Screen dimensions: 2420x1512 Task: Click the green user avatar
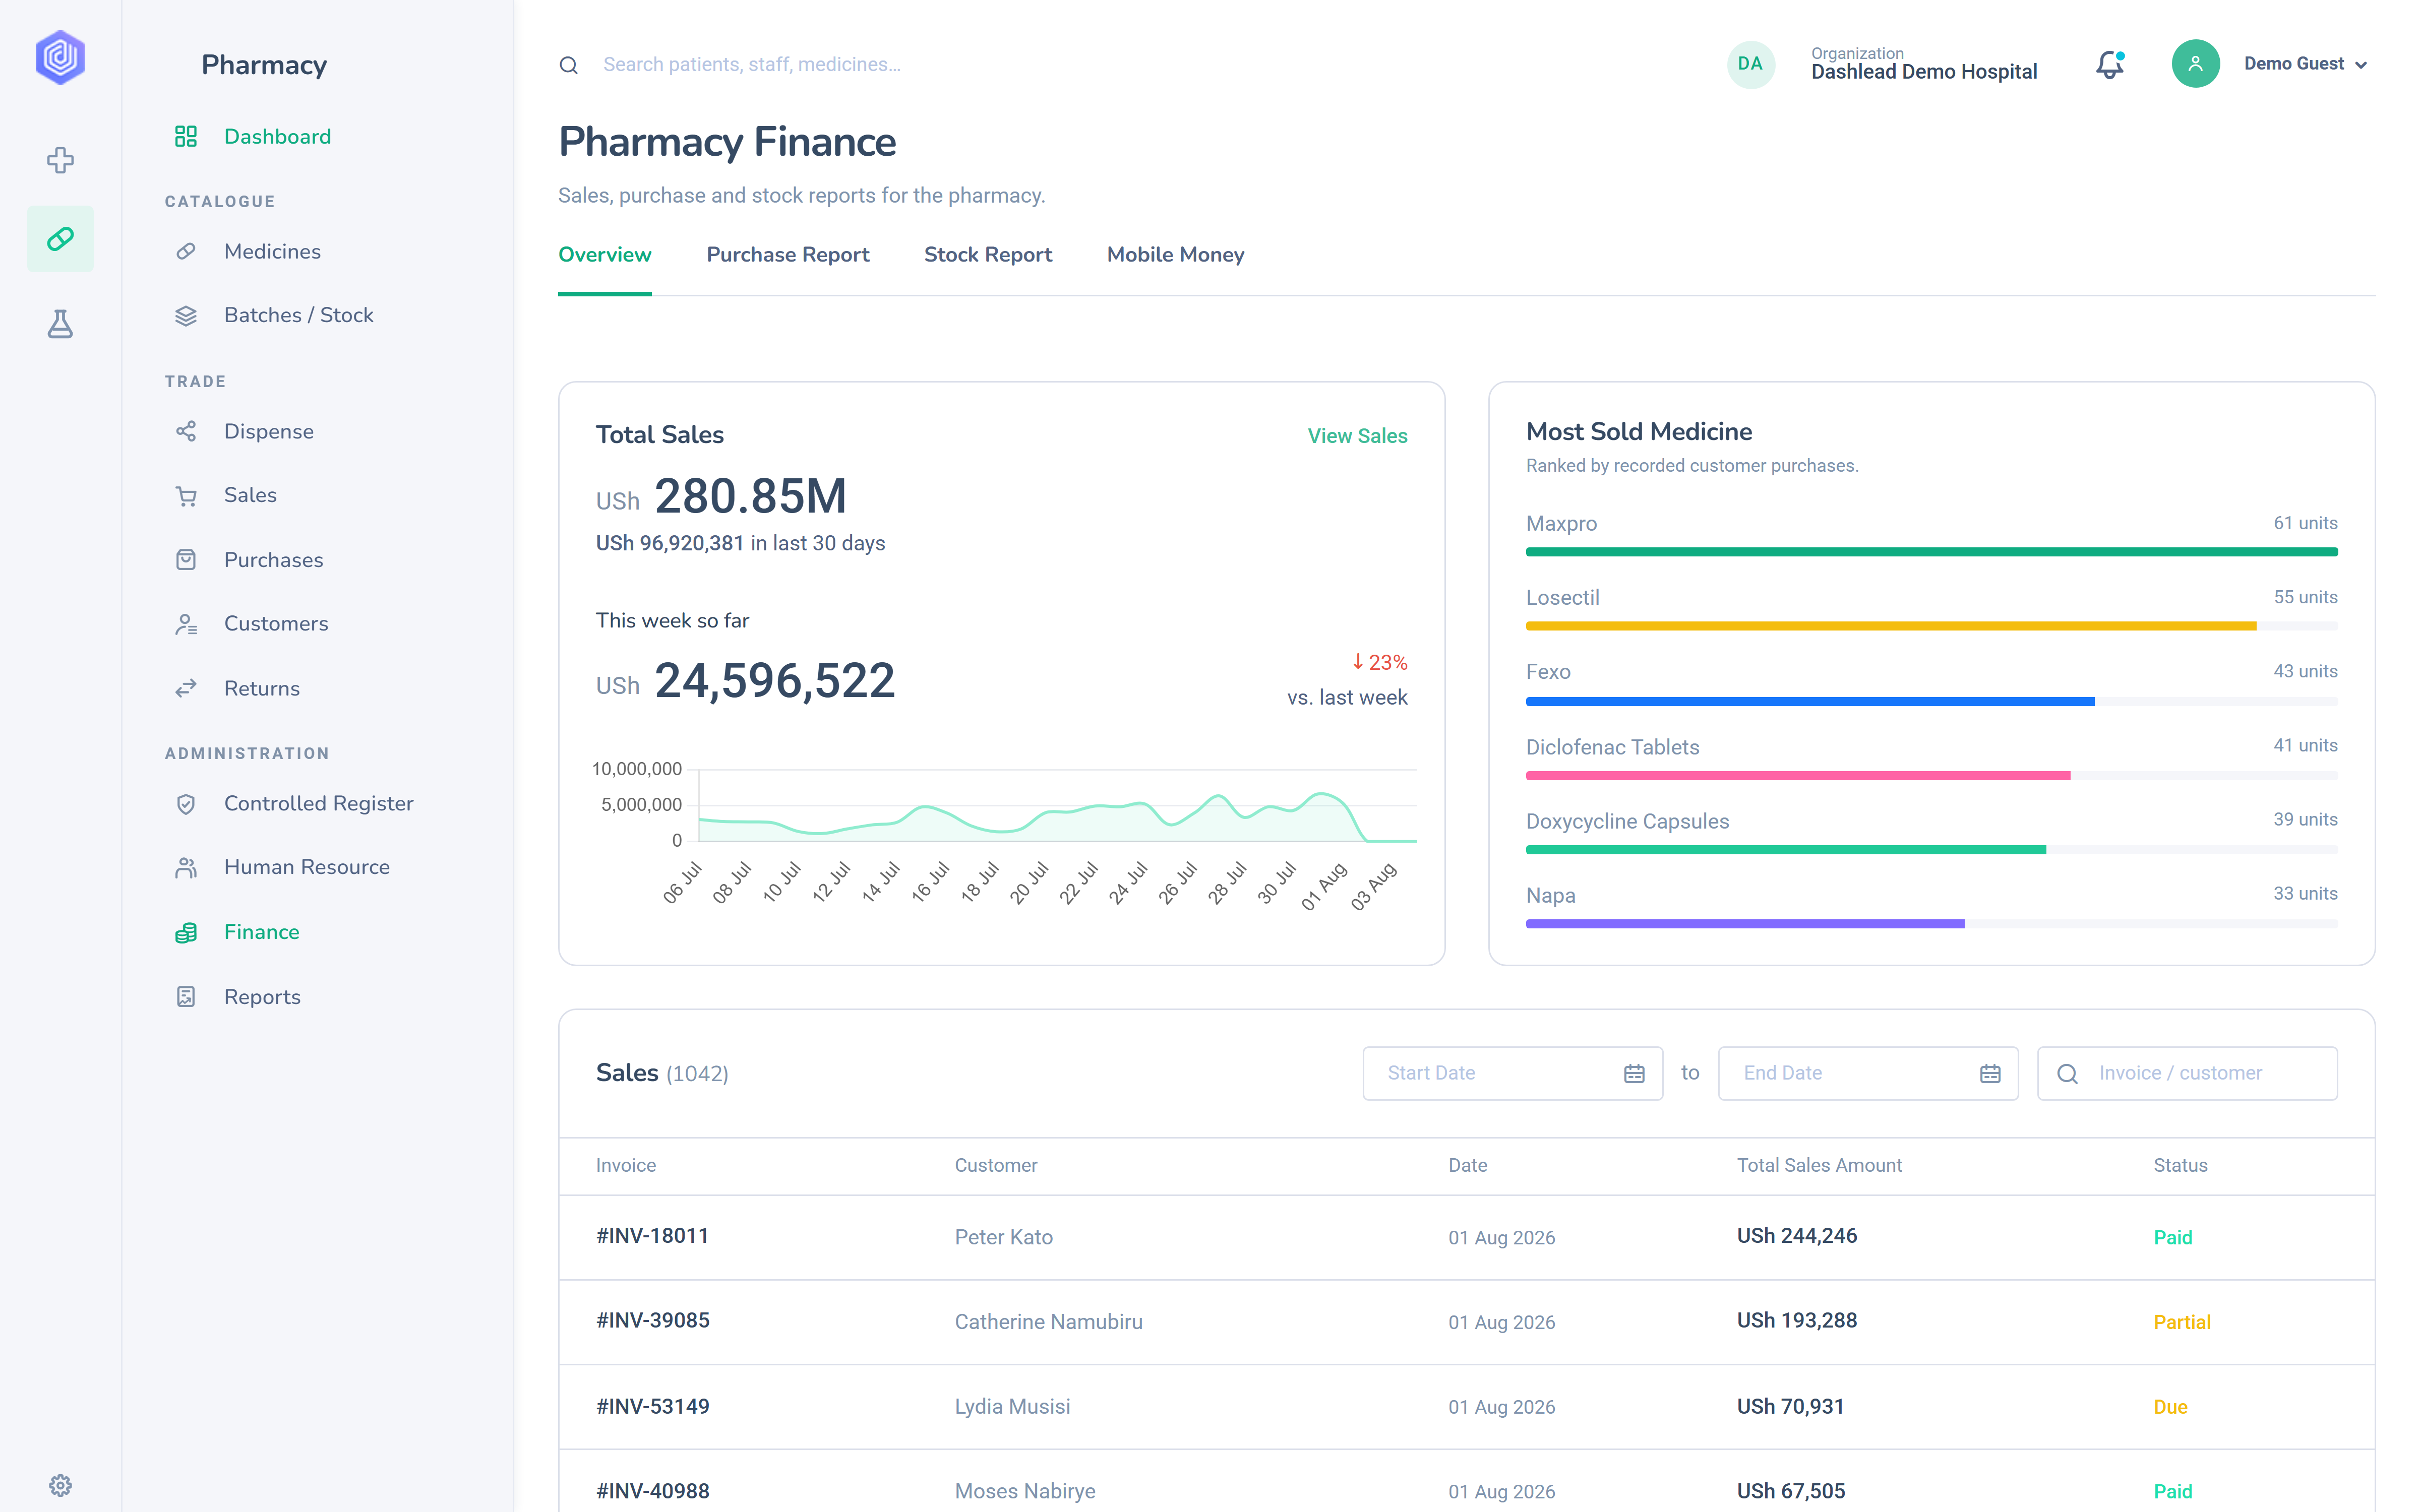pos(2196,64)
